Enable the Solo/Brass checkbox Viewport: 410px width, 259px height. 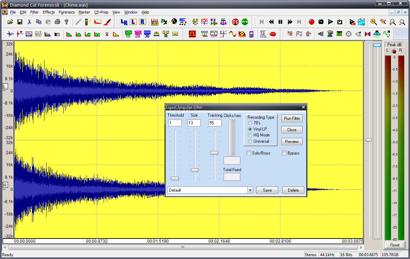point(258,153)
